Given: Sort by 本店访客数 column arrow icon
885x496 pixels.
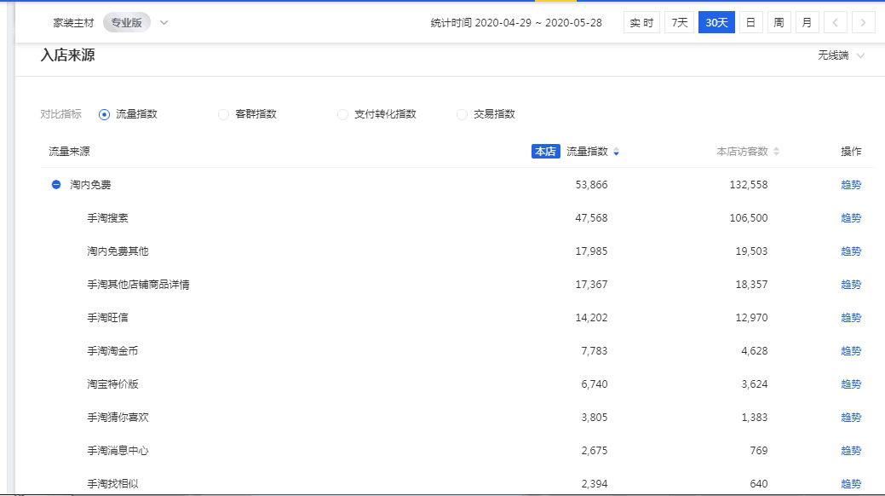Looking at the screenshot, I should (x=776, y=152).
